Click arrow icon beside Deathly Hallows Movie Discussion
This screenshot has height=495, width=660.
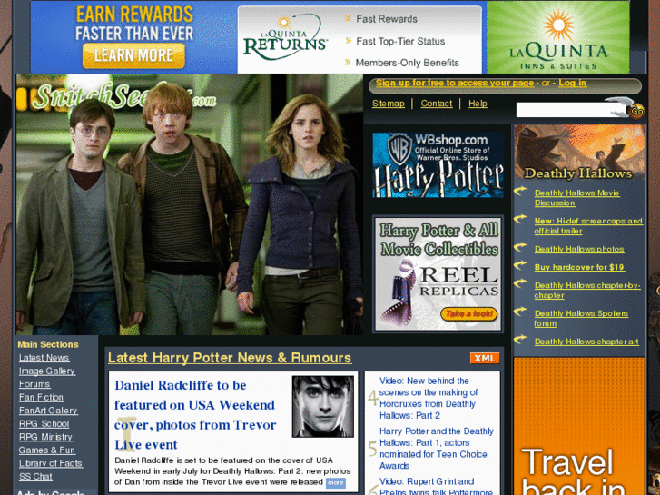(x=520, y=192)
